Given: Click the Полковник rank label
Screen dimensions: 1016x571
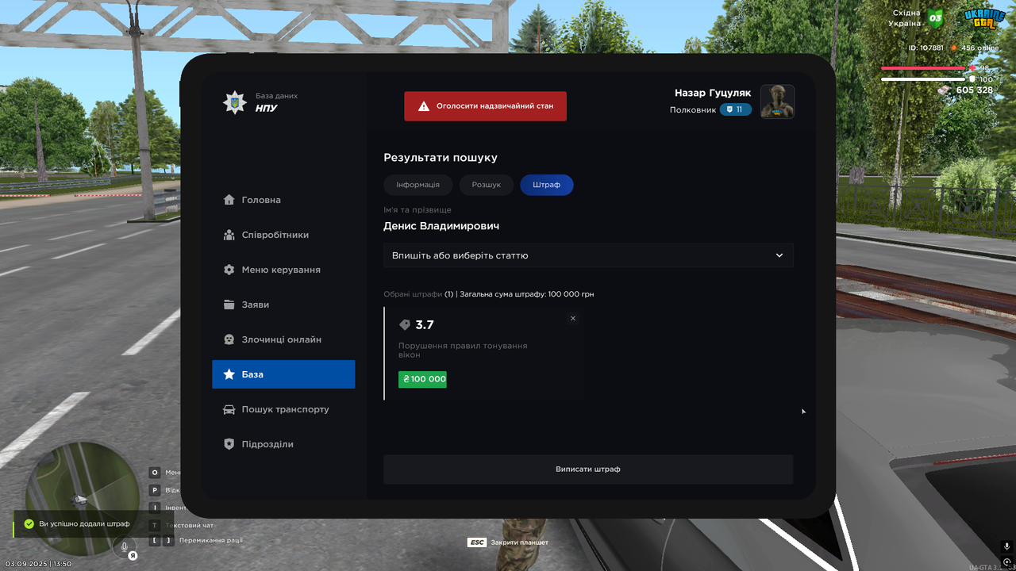Looking at the screenshot, I should pyautogui.click(x=693, y=110).
